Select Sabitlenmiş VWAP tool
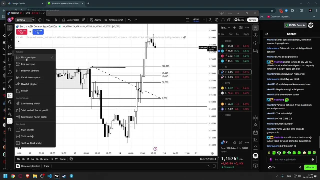The image size is (320, 180). coord(35,103)
